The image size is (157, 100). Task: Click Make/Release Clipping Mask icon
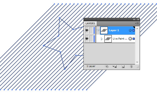click(107, 66)
